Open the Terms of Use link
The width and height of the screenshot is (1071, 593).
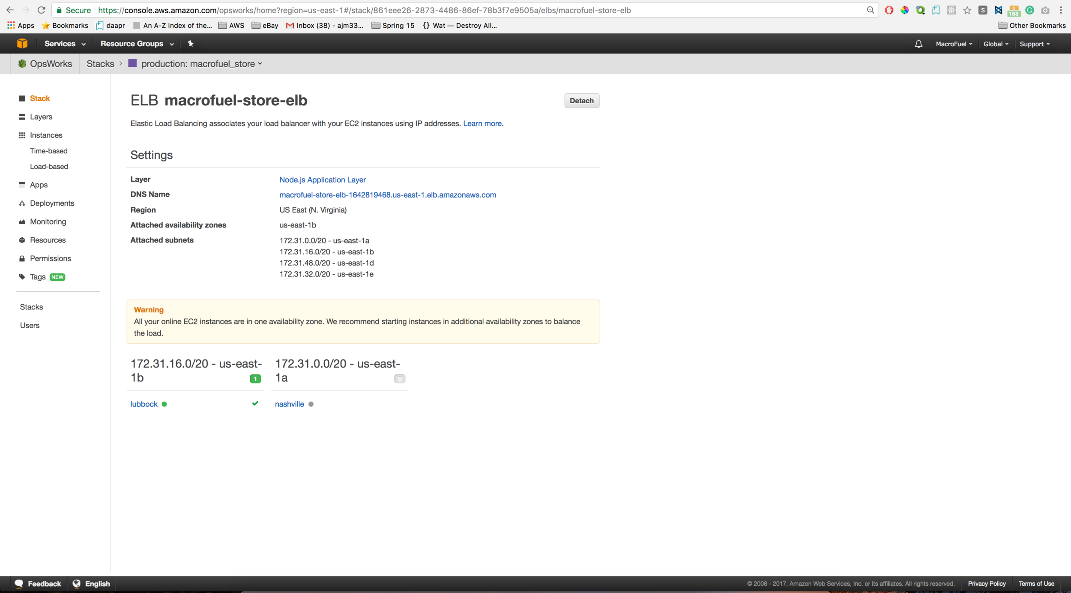click(x=1036, y=584)
